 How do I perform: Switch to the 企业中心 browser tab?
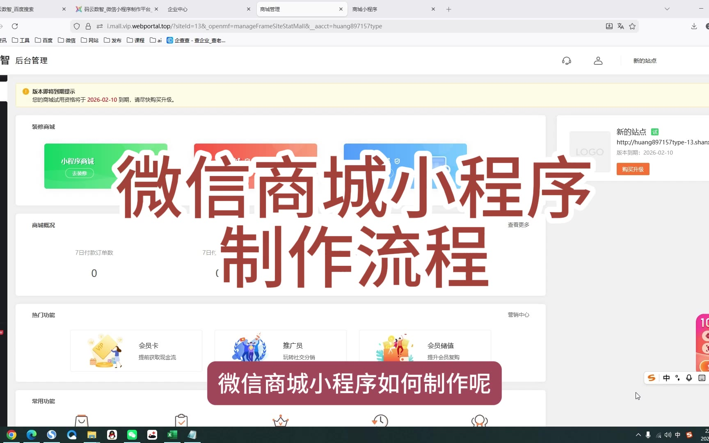click(x=205, y=9)
